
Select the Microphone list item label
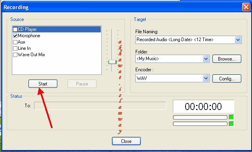(29, 36)
